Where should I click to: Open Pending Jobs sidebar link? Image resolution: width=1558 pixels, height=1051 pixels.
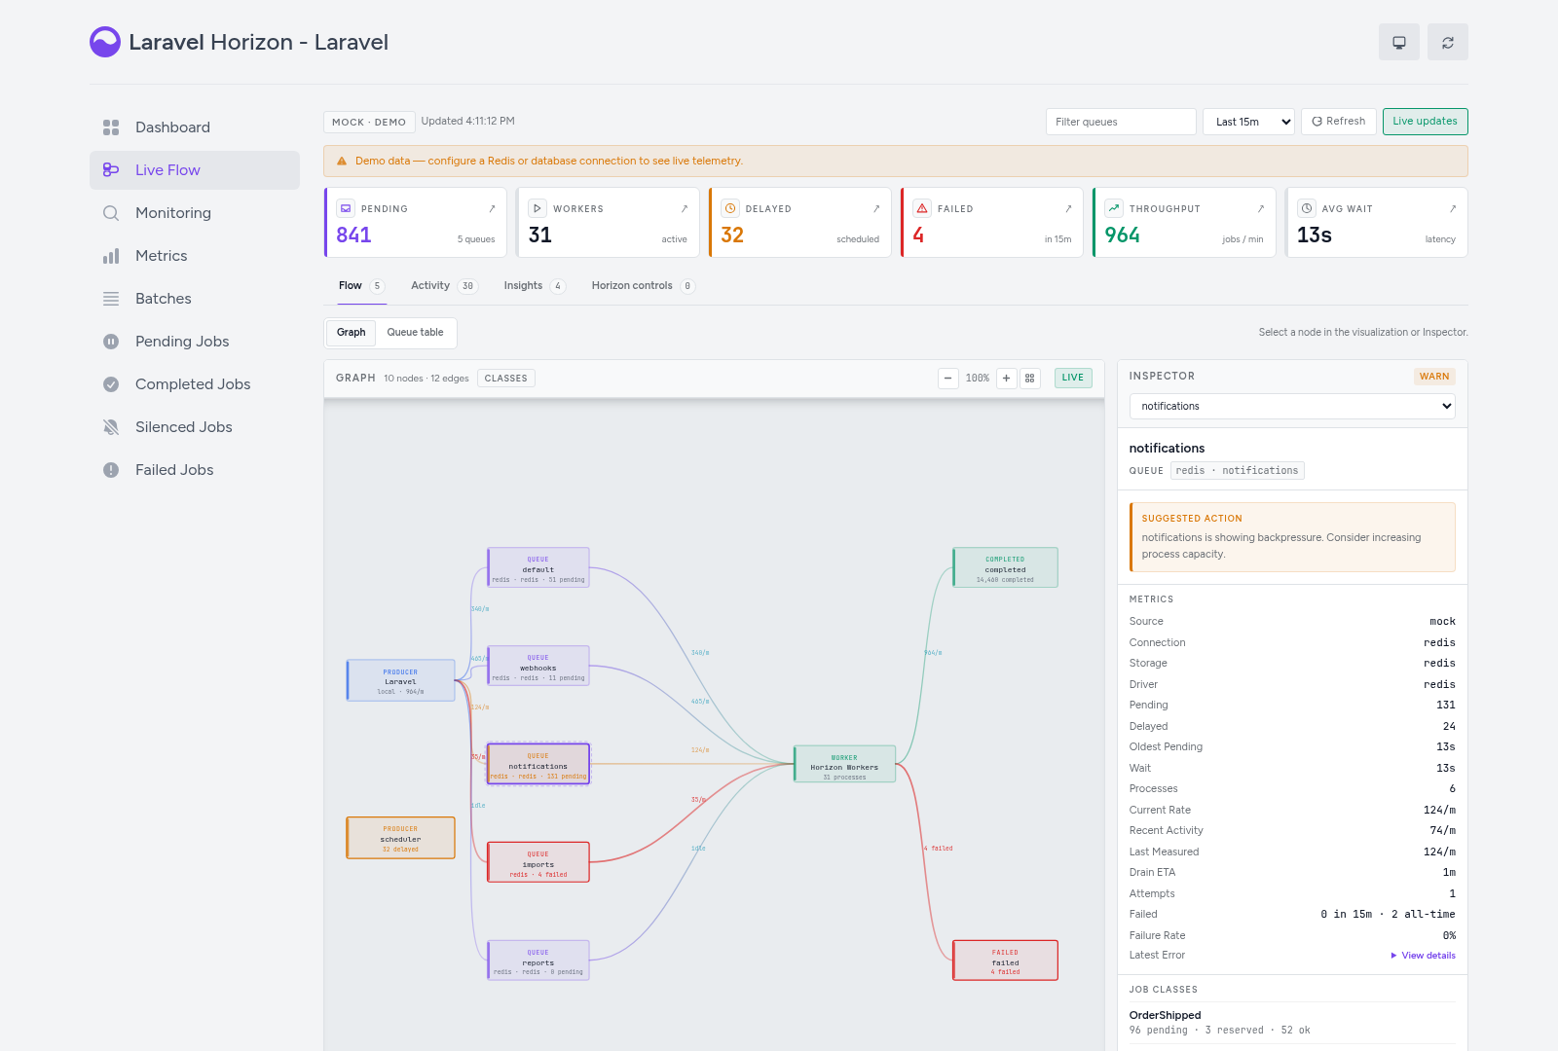click(x=195, y=342)
